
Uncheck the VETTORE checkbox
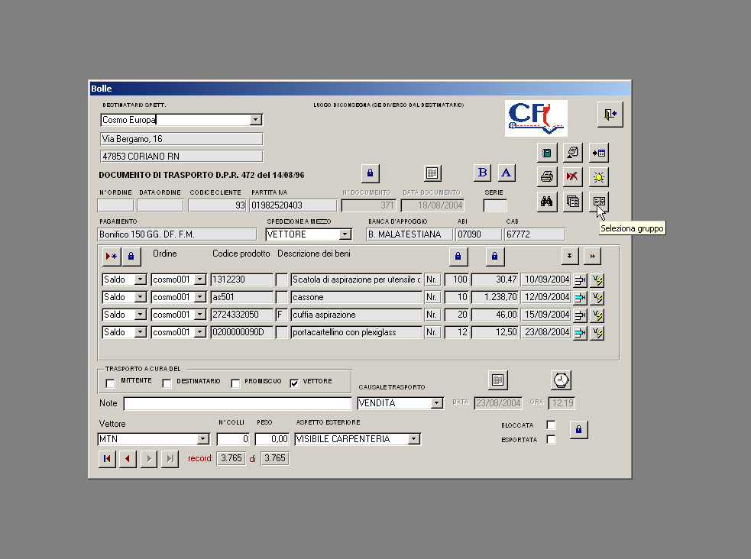click(x=294, y=383)
